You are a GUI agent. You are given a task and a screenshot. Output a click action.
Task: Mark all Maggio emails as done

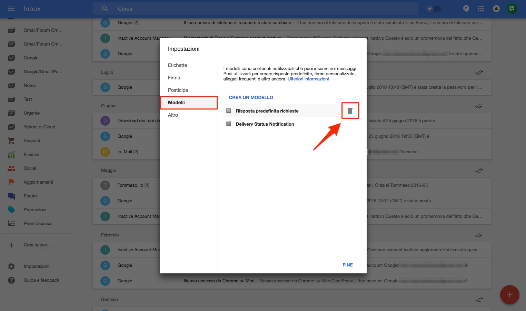[479, 171]
